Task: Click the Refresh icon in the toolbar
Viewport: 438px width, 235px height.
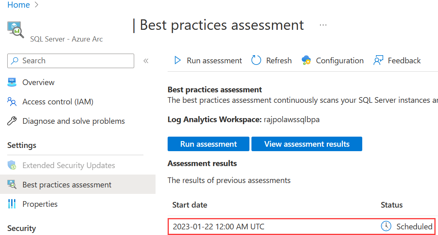Action: tap(256, 60)
